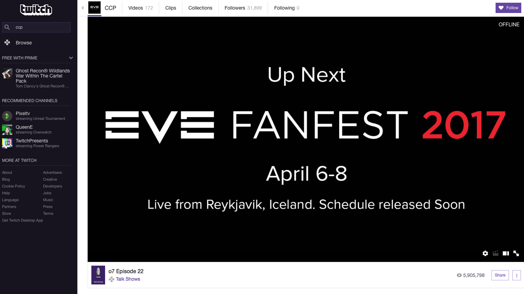Viewport: 524px width, 294px height.
Task: Collapse the left sidebar arrow
Action: pyautogui.click(x=82, y=8)
